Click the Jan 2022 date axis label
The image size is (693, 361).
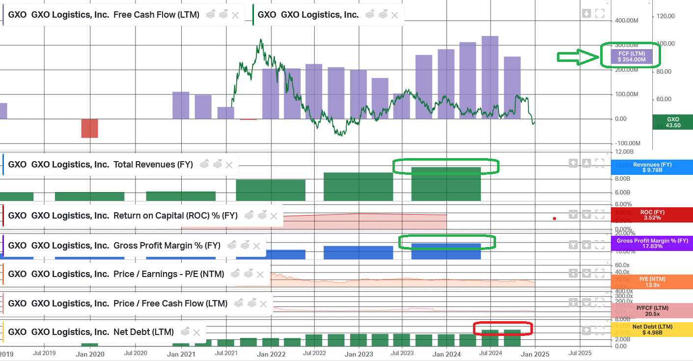tap(272, 354)
